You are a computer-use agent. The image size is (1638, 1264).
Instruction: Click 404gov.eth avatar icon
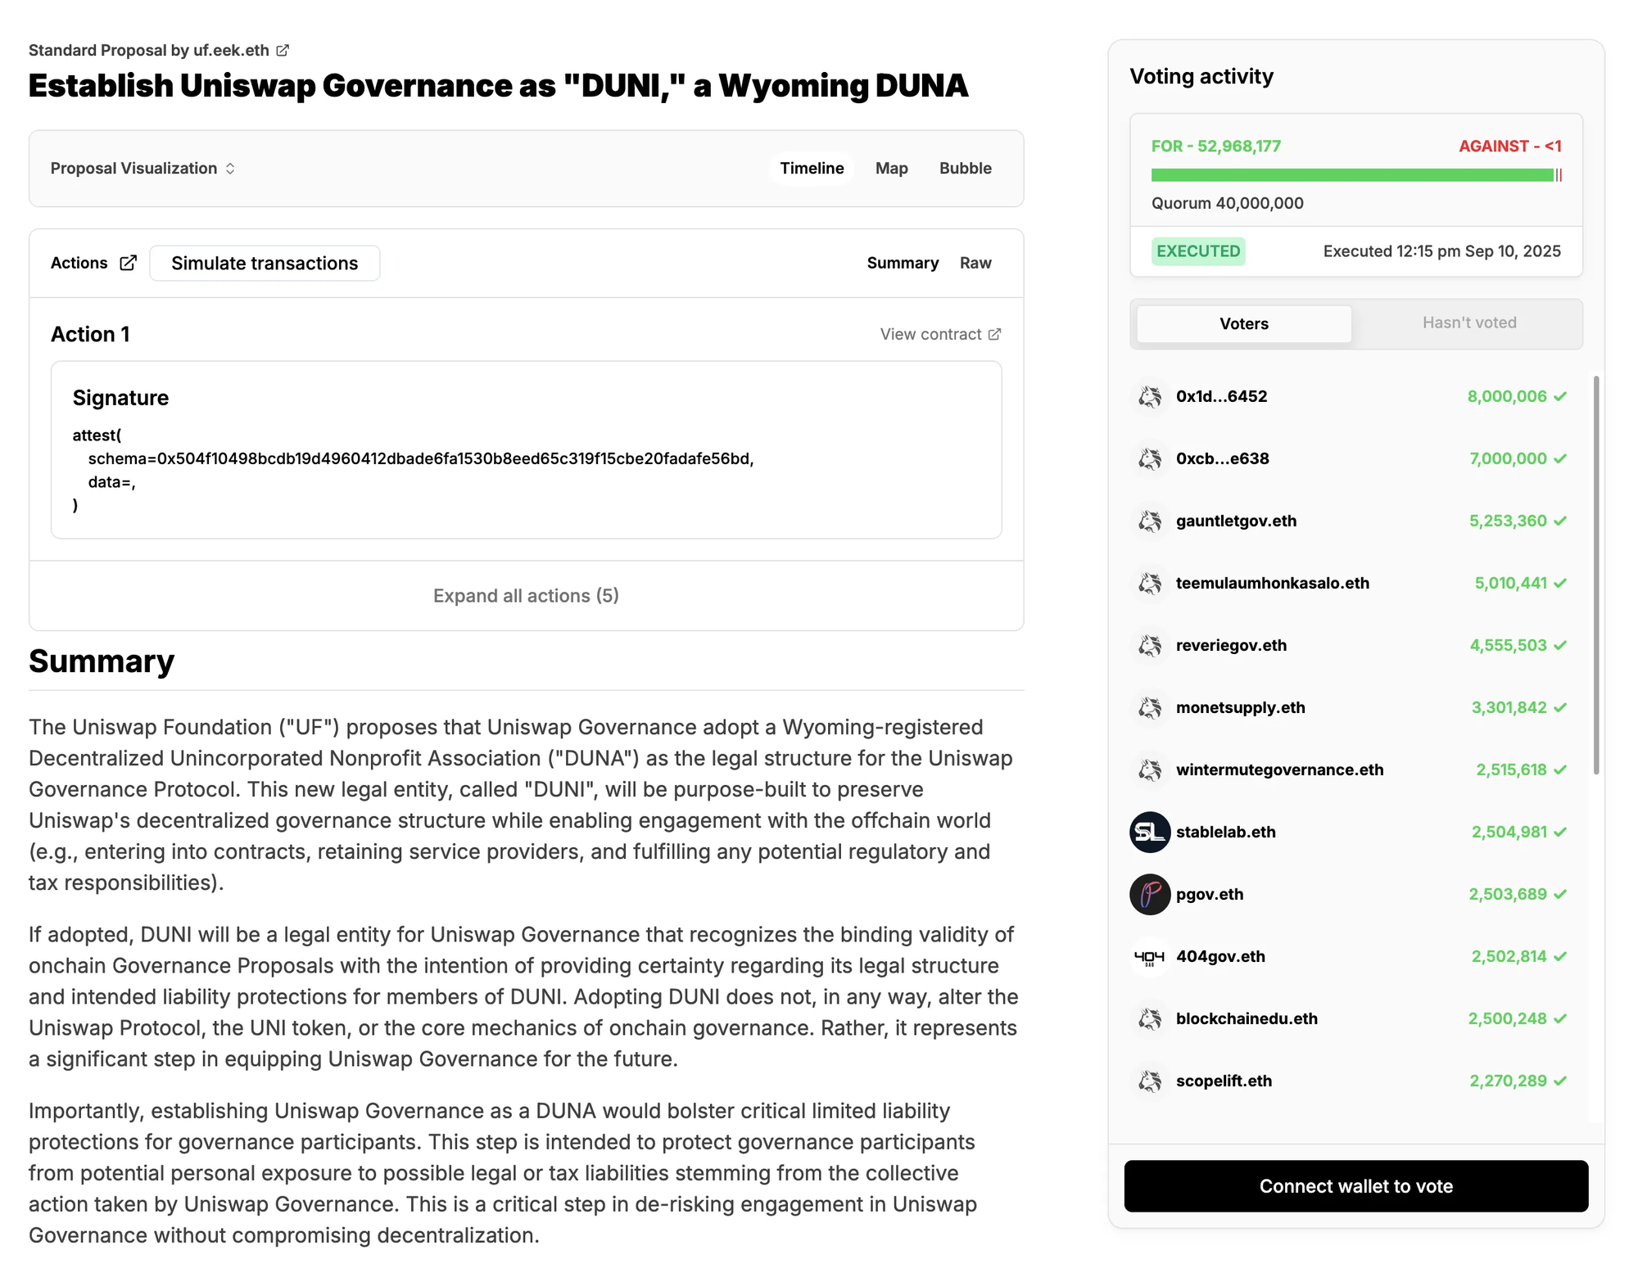click(1150, 956)
